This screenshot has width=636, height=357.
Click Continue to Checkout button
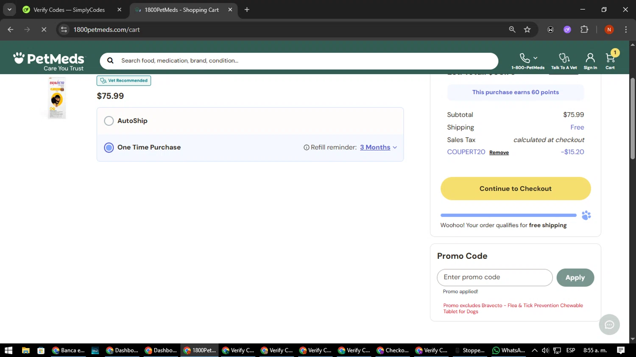coord(516,188)
